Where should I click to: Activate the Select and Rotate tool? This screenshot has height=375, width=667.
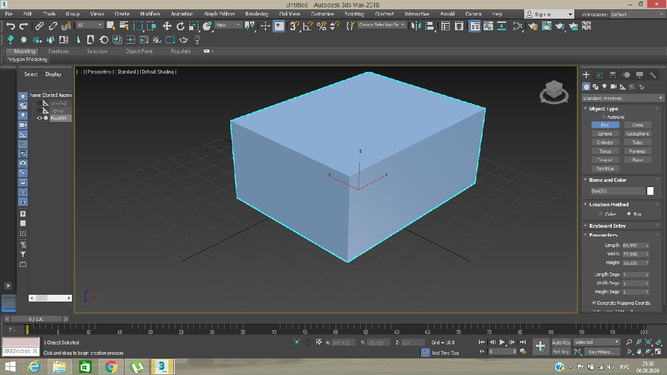[x=180, y=26]
